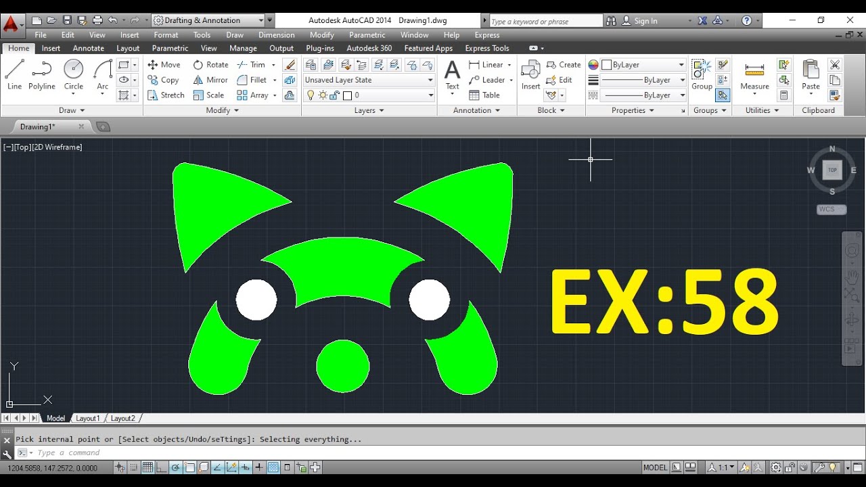Click the Move tool
This screenshot has height=487, width=866.
click(164, 64)
